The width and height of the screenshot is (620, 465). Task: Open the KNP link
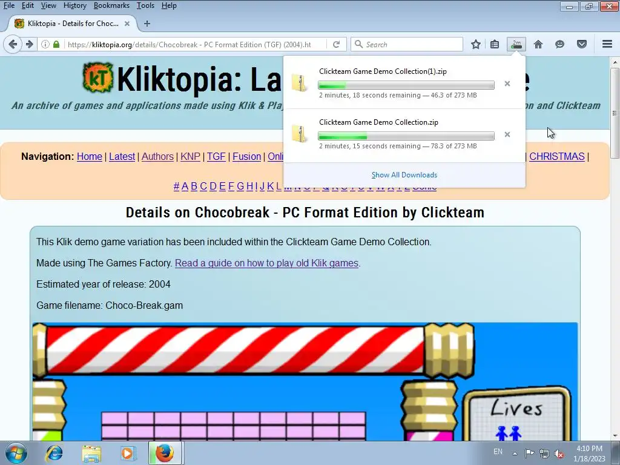190,157
